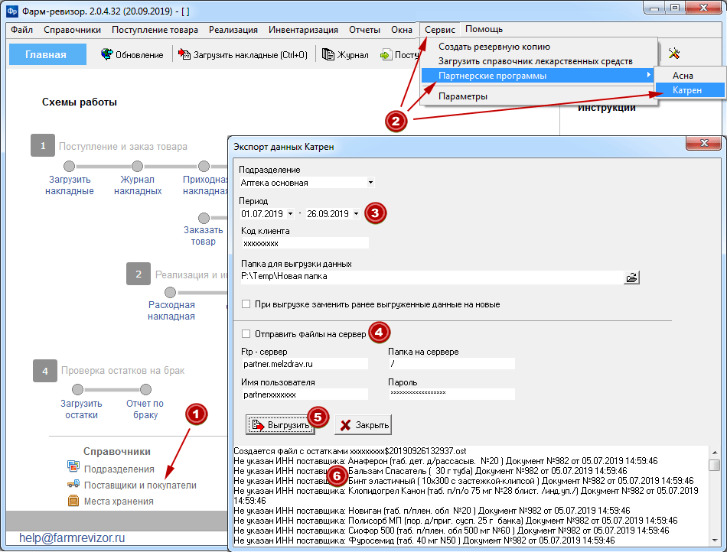The width and height of the screenshot is (727, 552).
Task: Click the Расходная накладная workflow circle
Action: tap(170, 292)
